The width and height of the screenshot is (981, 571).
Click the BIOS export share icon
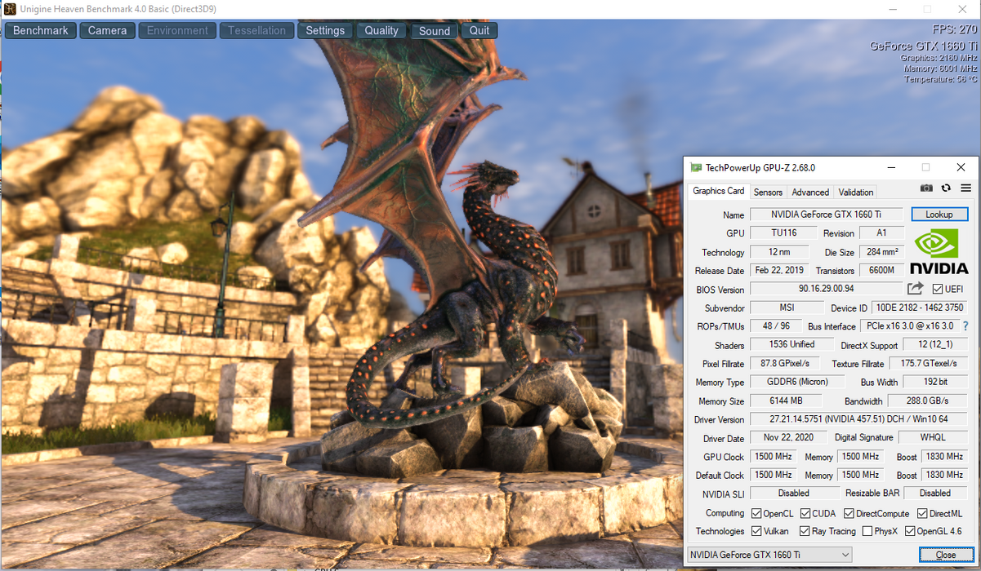click(x=915, y=289)
